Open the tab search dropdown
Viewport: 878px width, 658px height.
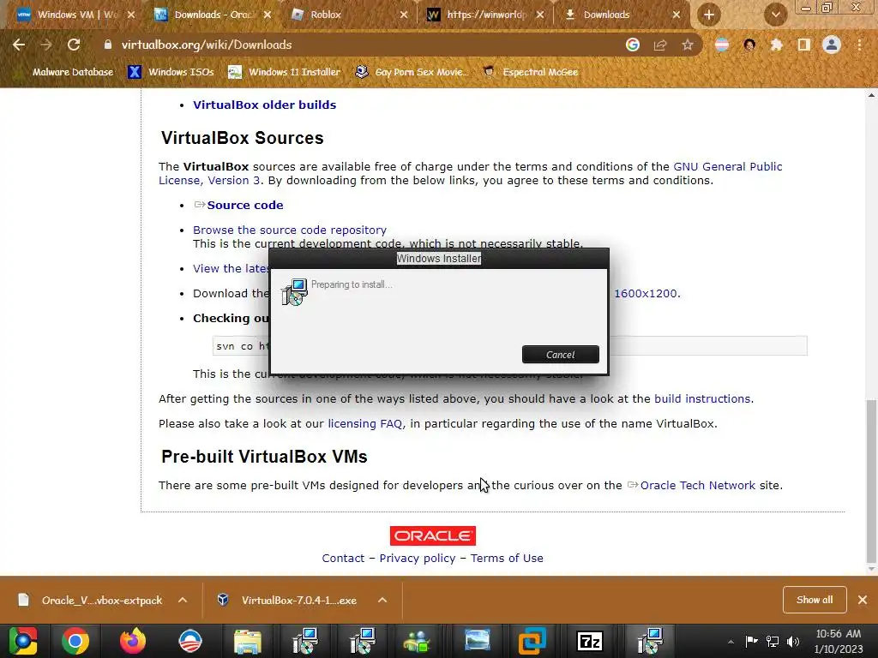(x=775, y=15)
